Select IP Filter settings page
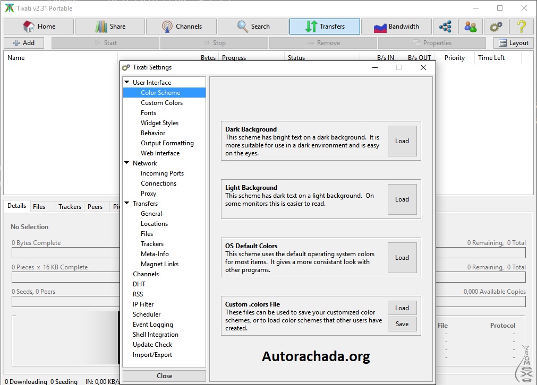 pyautogui.click(x=143, y=304)
